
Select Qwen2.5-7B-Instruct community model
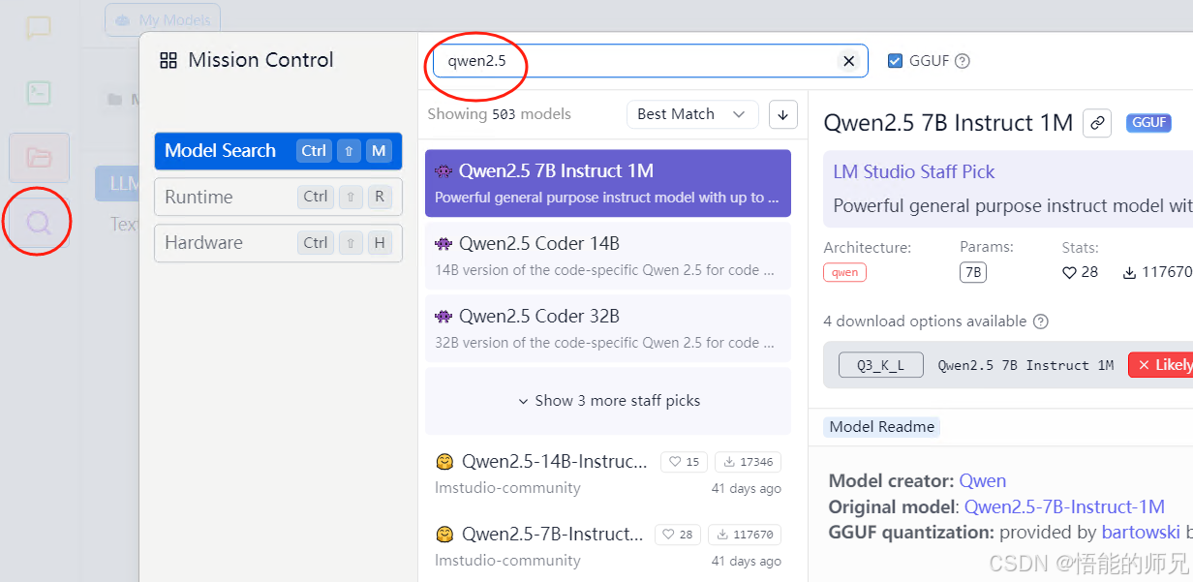coord(608,546)
